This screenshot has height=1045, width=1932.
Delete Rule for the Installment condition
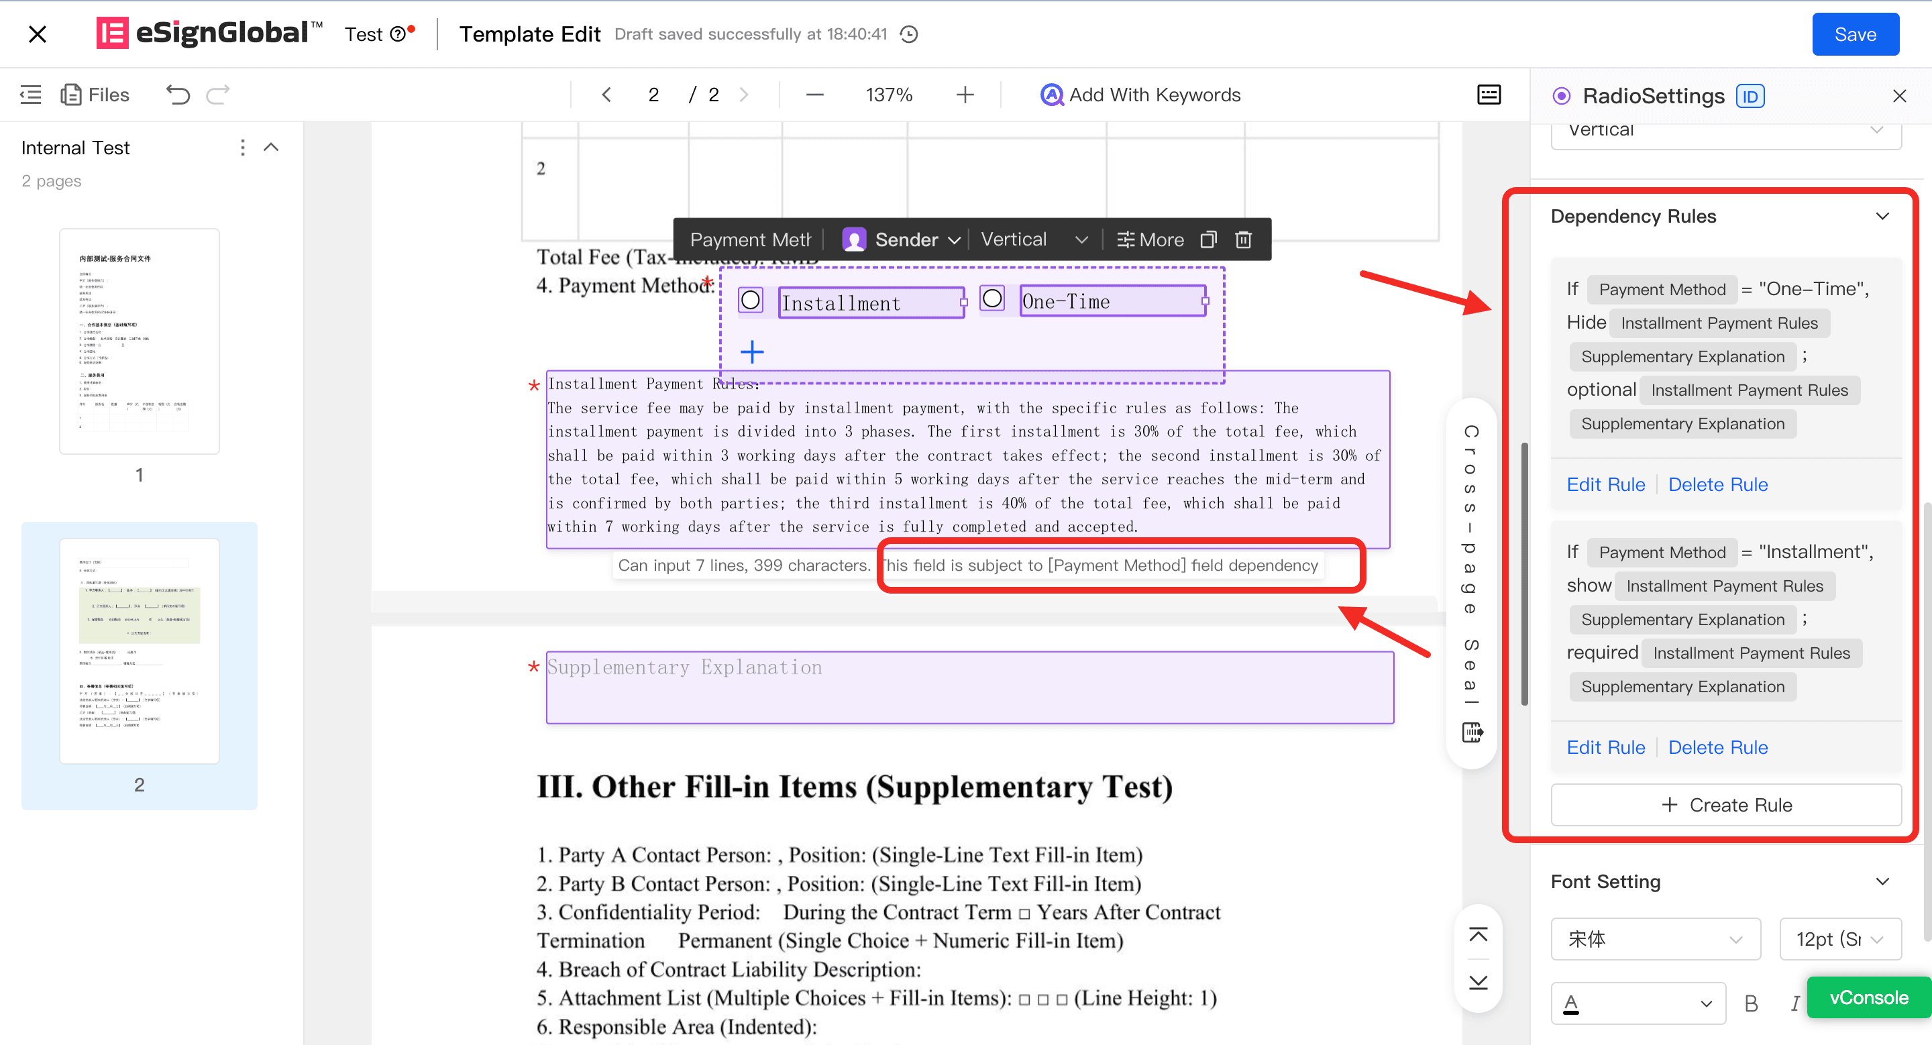[x=1717, y=747]
